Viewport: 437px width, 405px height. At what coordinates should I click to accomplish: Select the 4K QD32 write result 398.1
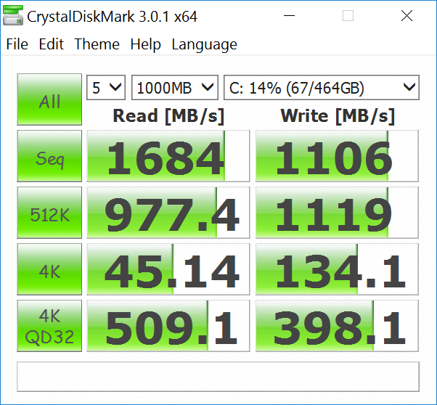click(x=337, y=326)
